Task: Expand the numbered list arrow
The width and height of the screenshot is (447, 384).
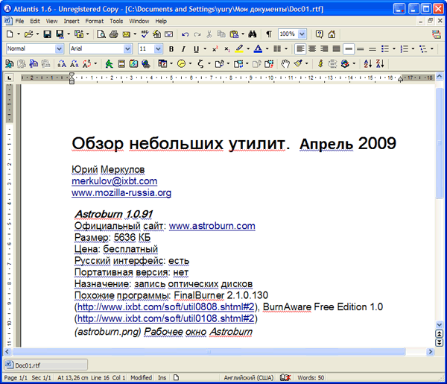Action: (x=413, y=48)
